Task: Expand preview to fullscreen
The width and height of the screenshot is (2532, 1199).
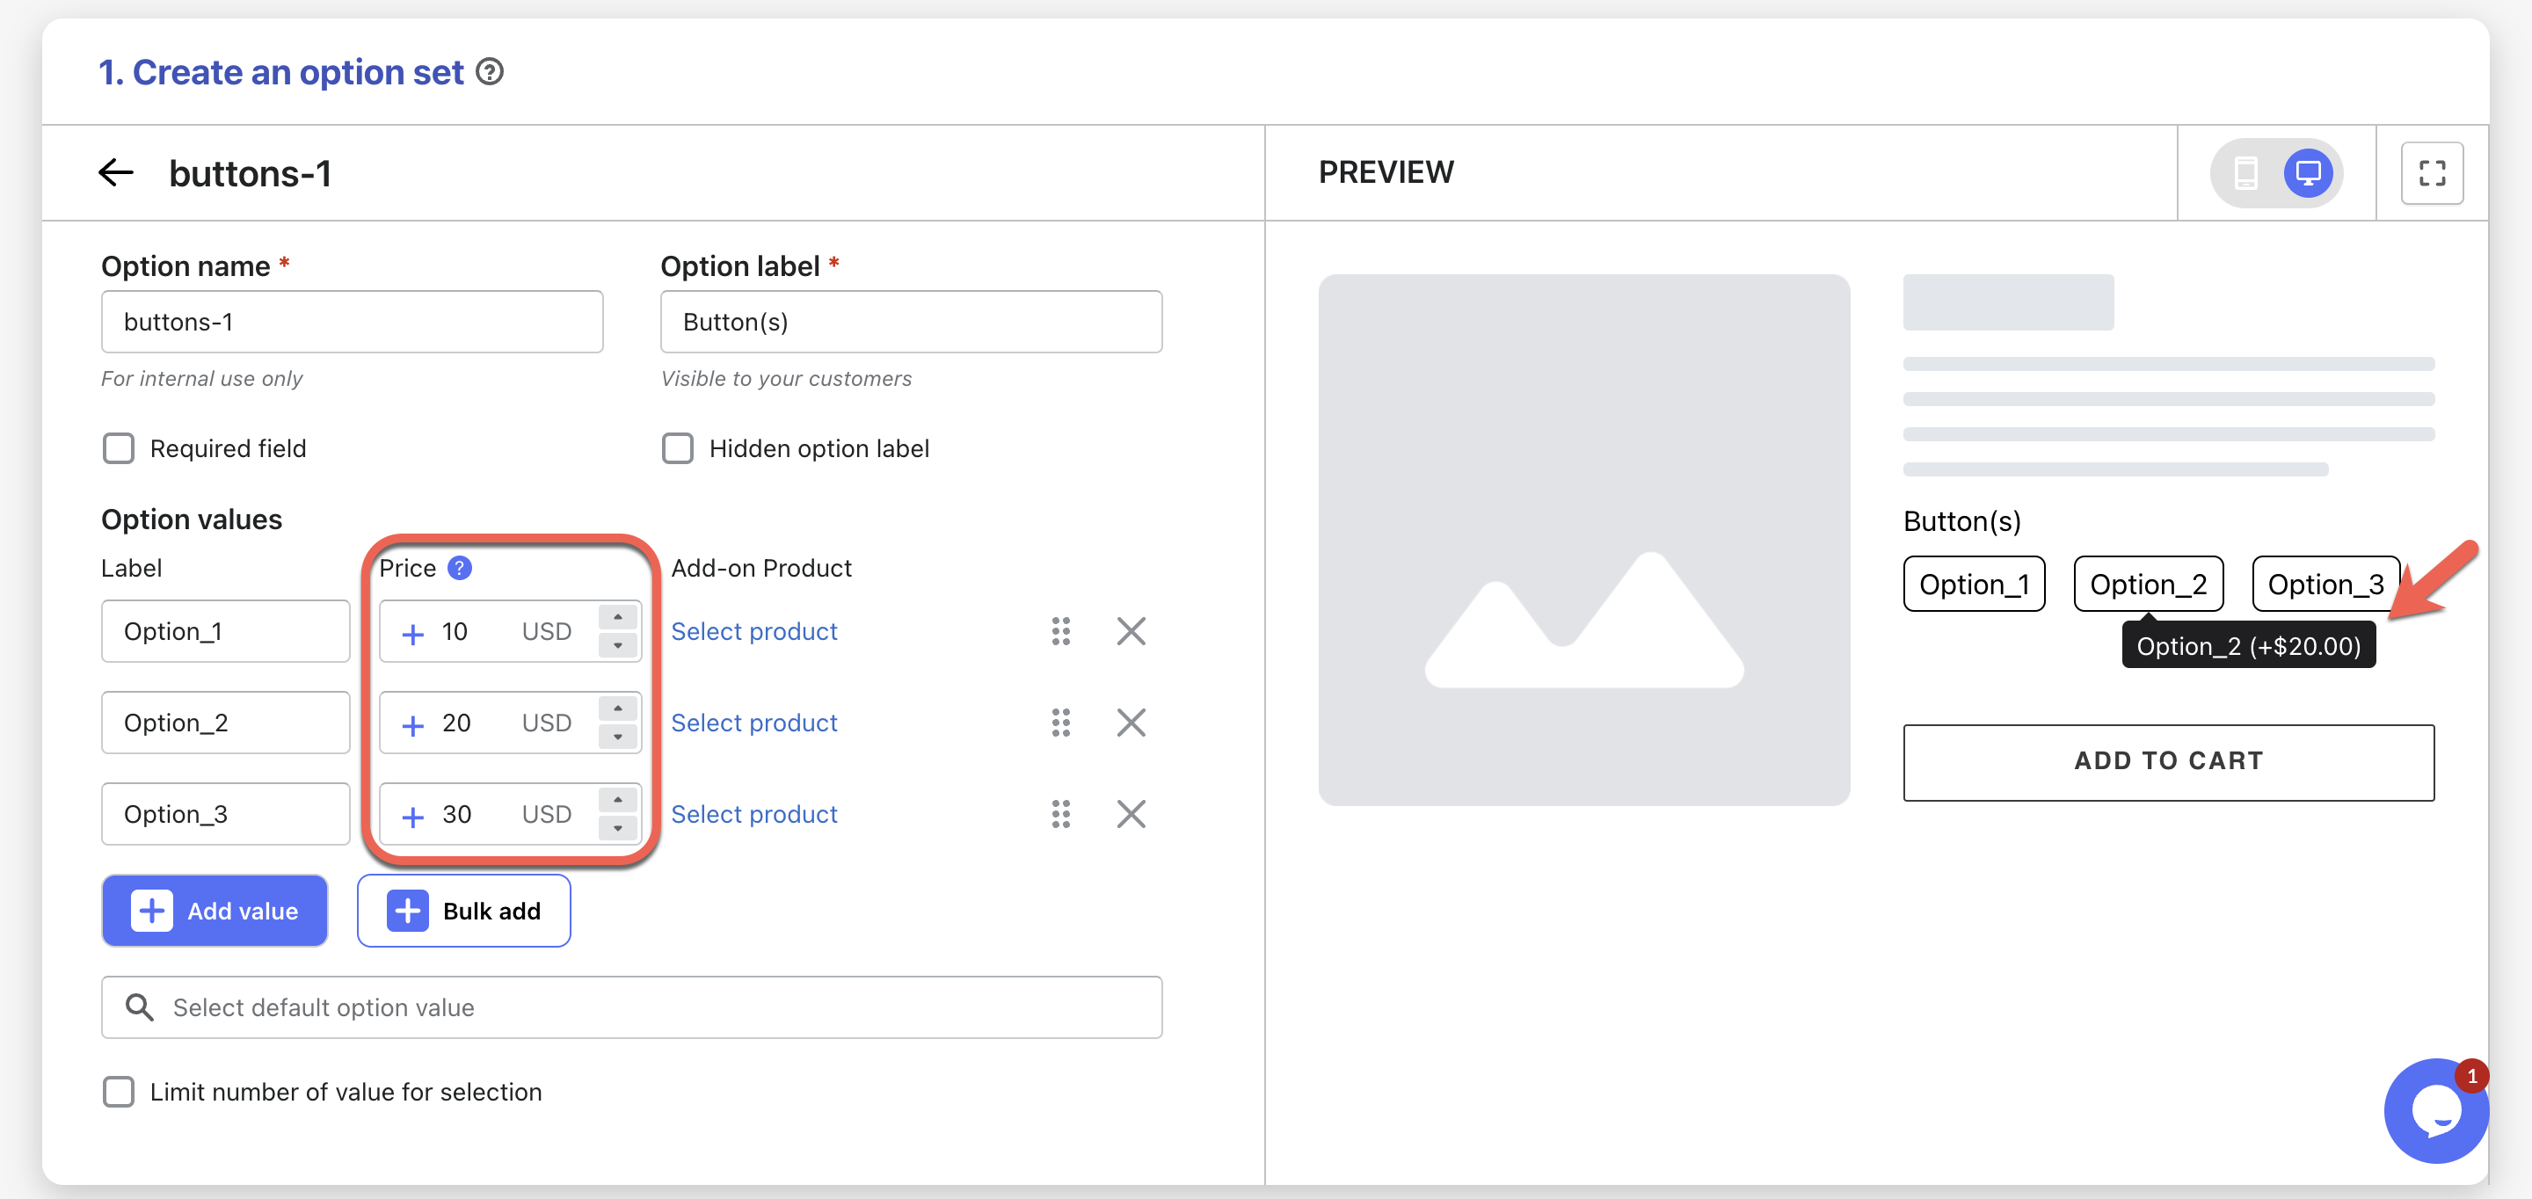Action: (x=2431, y=173)
